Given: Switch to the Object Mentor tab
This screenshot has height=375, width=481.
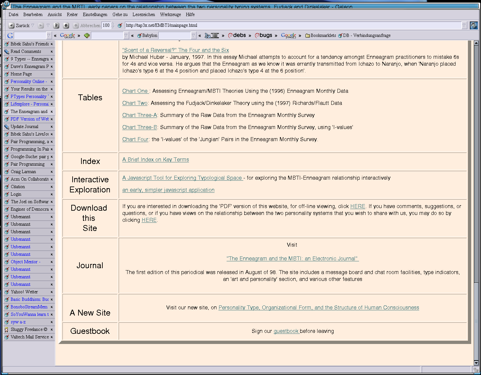Looking at the screenshot, I should pyautogui.click(x=29, y=262).
